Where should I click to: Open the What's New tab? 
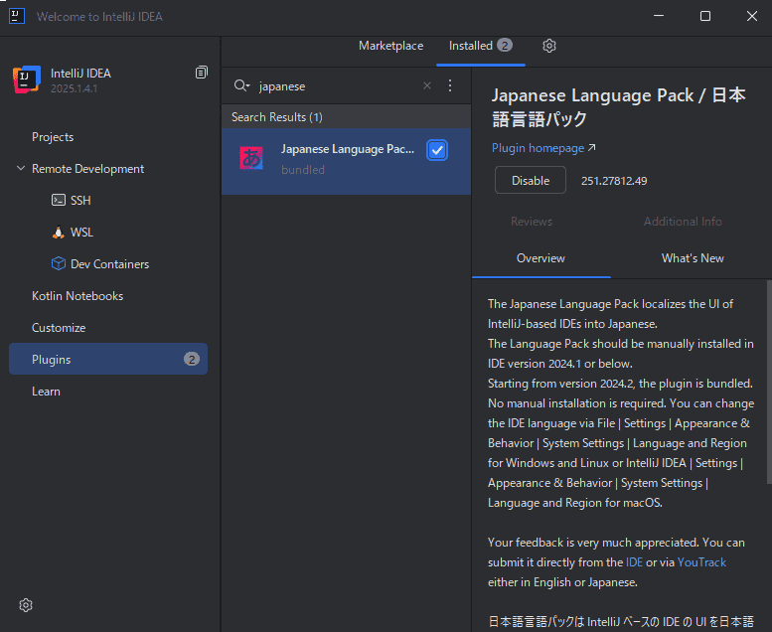[693, 258]
